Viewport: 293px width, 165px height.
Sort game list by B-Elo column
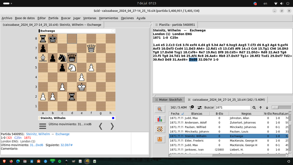pyautogui.click(x=219, y=113)
